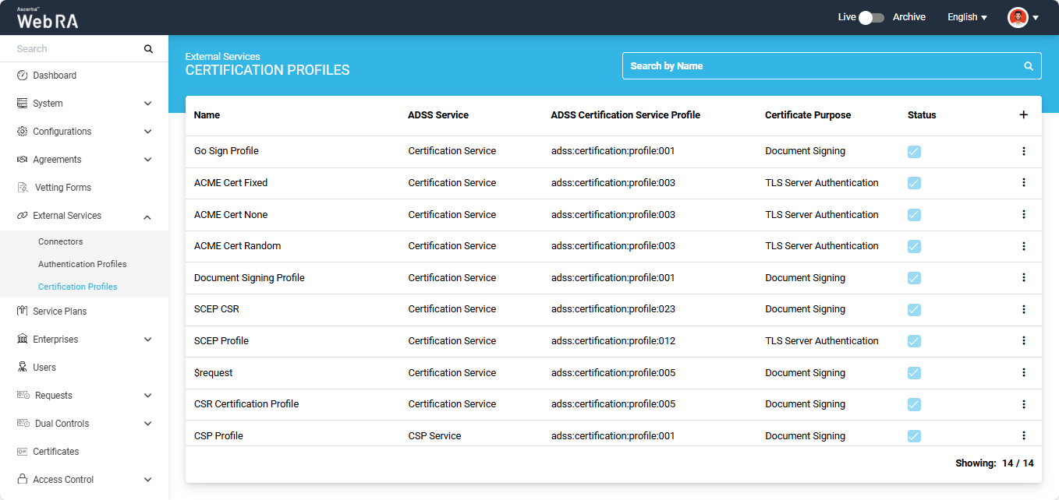Screen dimensions: 1059x500
Task: Toggle status checkbox for ACME Cert Fixed
Action: click(x=914, y=183)
